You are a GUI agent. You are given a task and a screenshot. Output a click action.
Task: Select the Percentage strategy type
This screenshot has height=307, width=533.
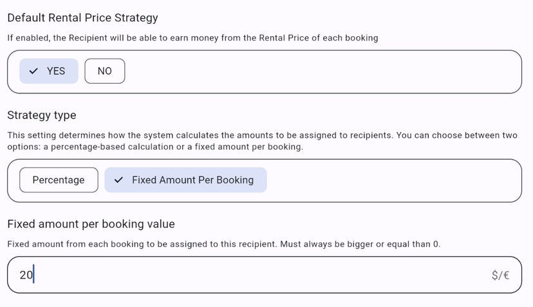point(59,180)
